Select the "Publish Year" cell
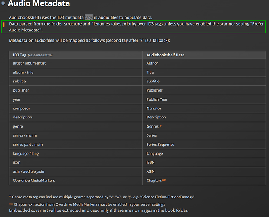The image size is (269, 217). tap(204, 99)
